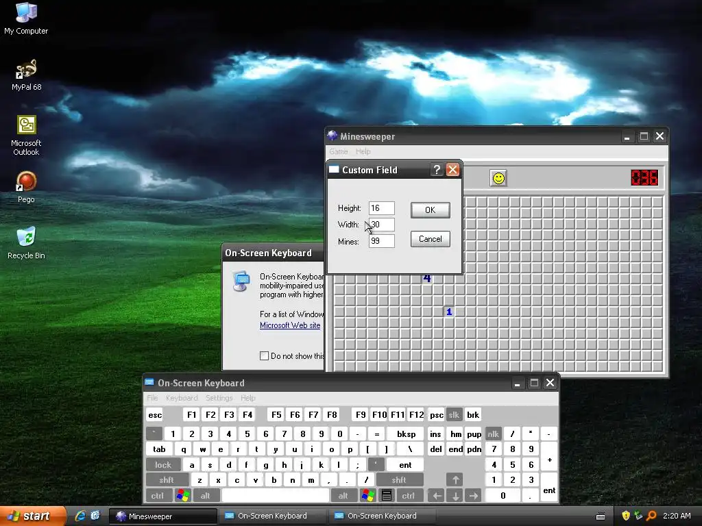Screen dimensions: 702x526
Task: Click the left arrow key on keyboard
Action: pos(437,496)
